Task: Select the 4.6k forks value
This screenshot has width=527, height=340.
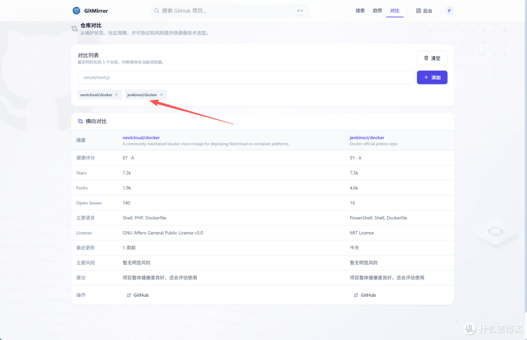Action: 354,188
